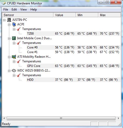Click the Intel Mobile Core 2 Duo chip icon

point(14,38)
